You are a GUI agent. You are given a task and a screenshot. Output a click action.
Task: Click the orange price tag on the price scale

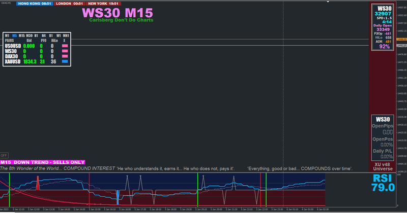coord(401,40)
